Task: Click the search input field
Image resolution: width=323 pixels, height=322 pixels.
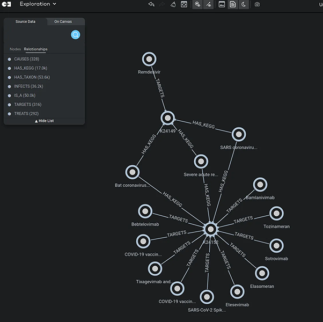Action: (x=38, y=34)
